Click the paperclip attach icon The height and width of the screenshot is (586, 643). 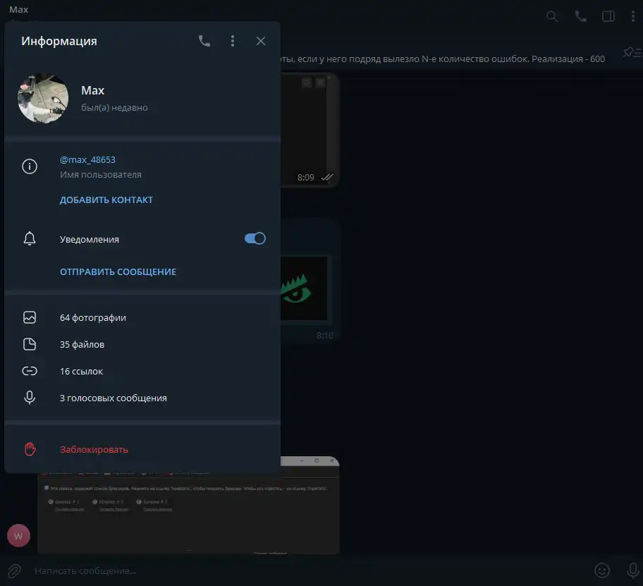[14, 570]
